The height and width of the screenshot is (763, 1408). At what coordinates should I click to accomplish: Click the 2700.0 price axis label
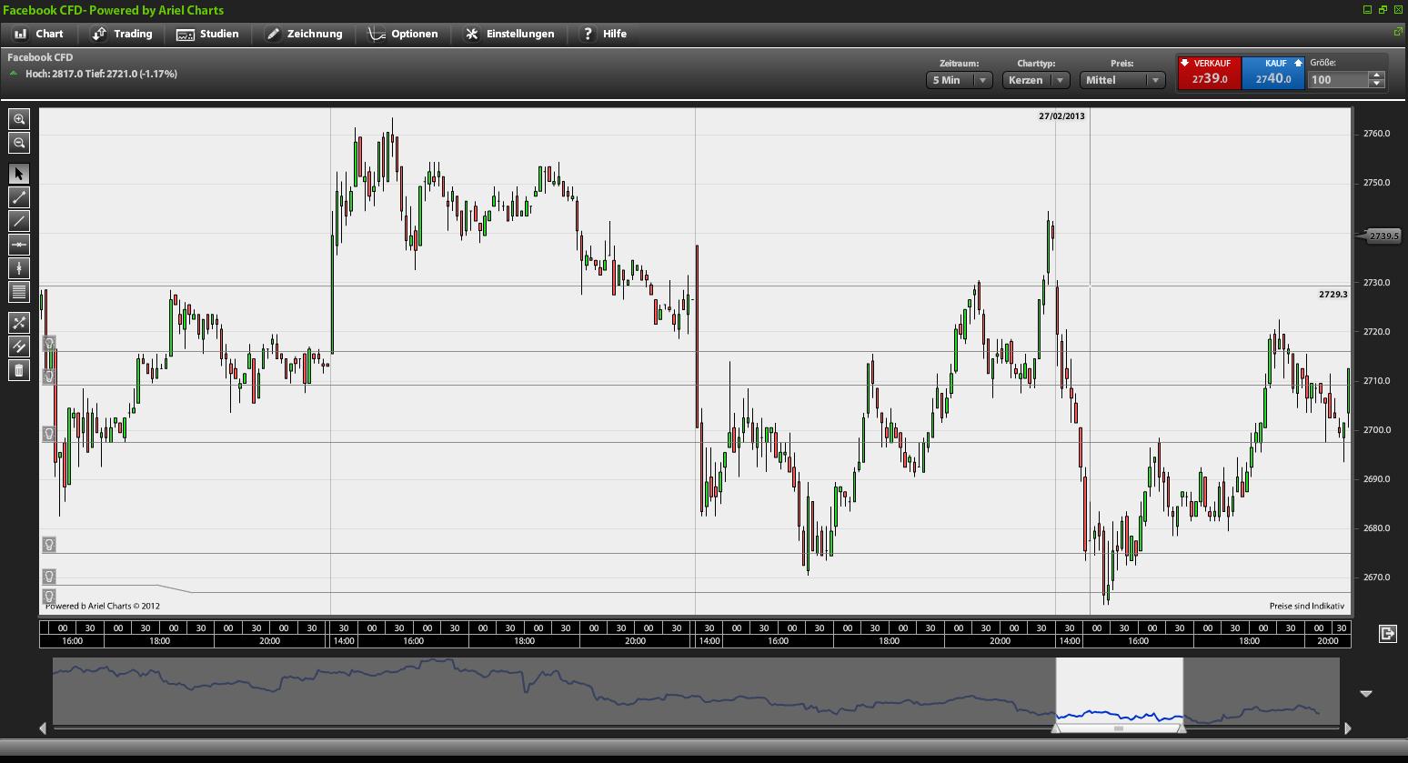pos(1376,430)
